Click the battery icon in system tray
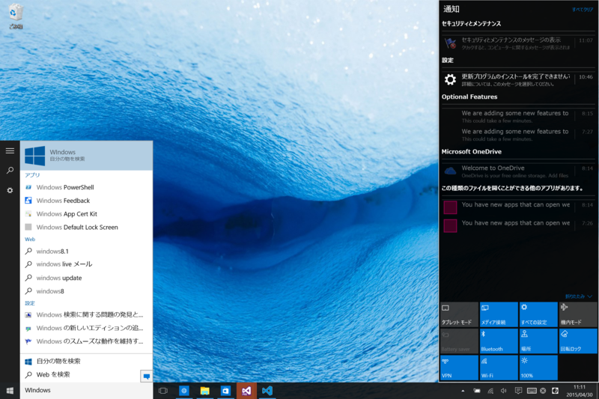Screen dimensions: 599x399 coord(477,391)
